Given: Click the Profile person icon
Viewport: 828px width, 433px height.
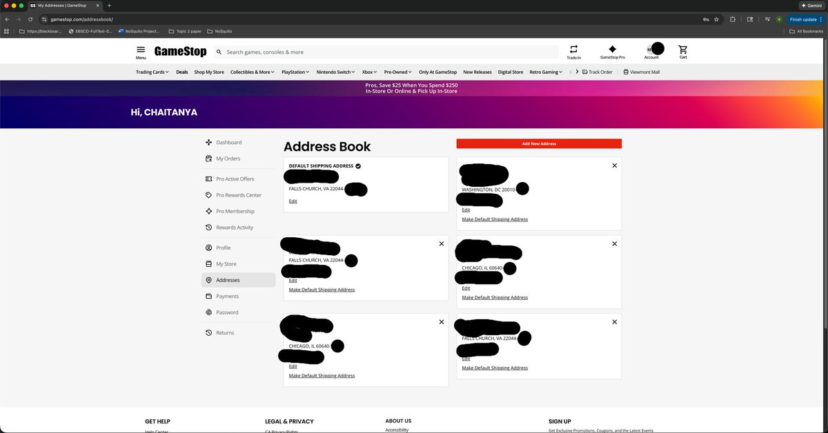Looking at the screenshot, I should [209, 248].
